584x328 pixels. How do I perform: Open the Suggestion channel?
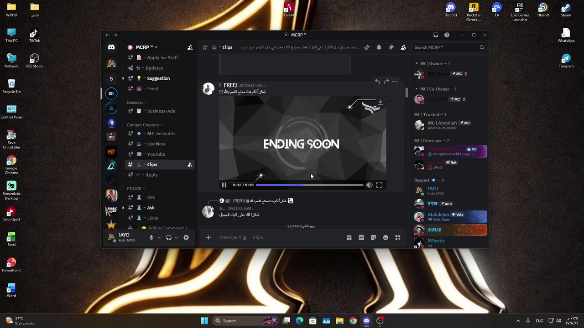point(159,78)
